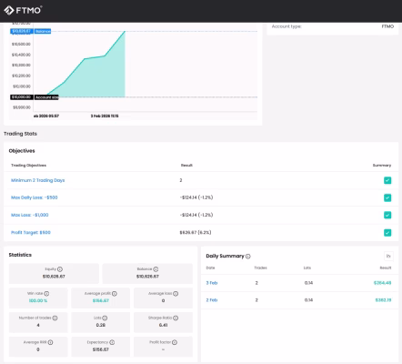The width and height of the screenshot is (402, 364).
Task: Open the FTMO logo home link
Action: (23, 10)
